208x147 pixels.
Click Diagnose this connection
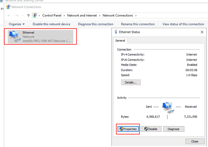coord(95,24)
